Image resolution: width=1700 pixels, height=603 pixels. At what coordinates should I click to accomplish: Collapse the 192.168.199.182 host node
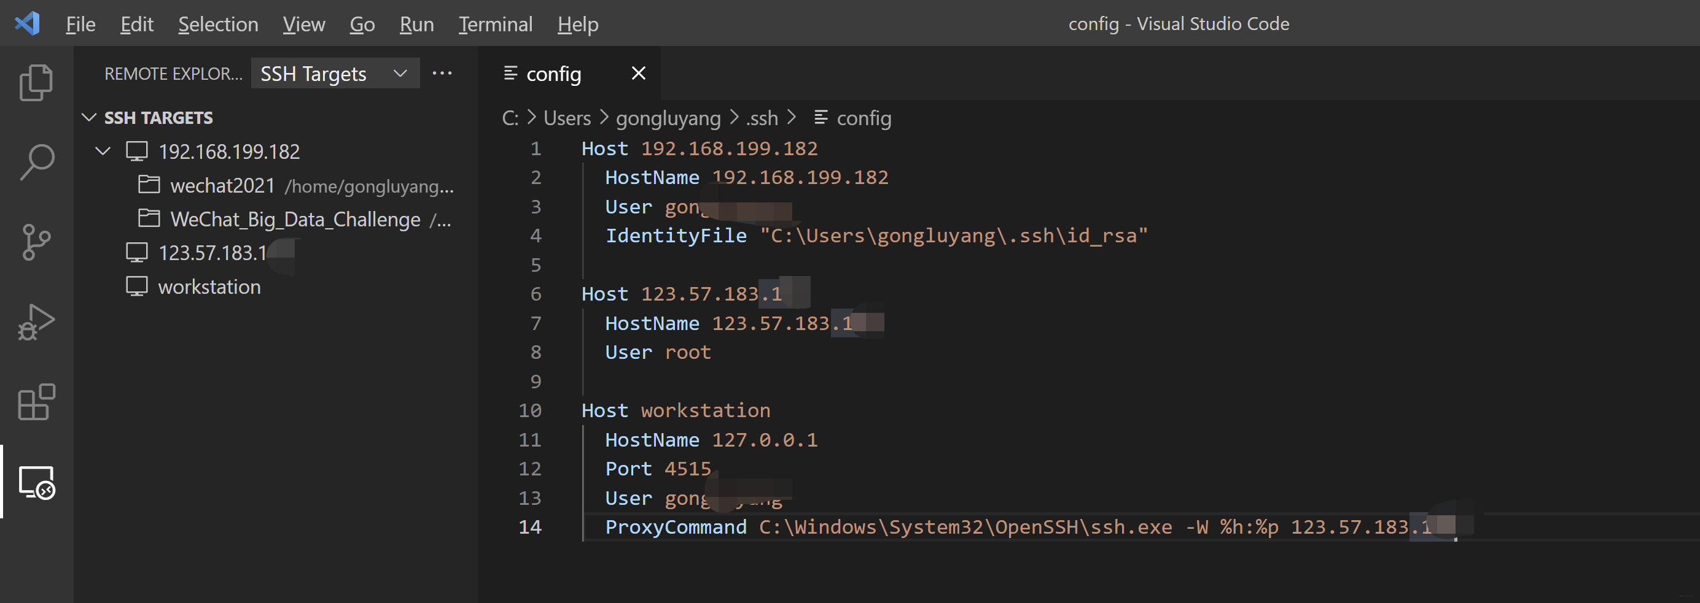tap(103, 151)
